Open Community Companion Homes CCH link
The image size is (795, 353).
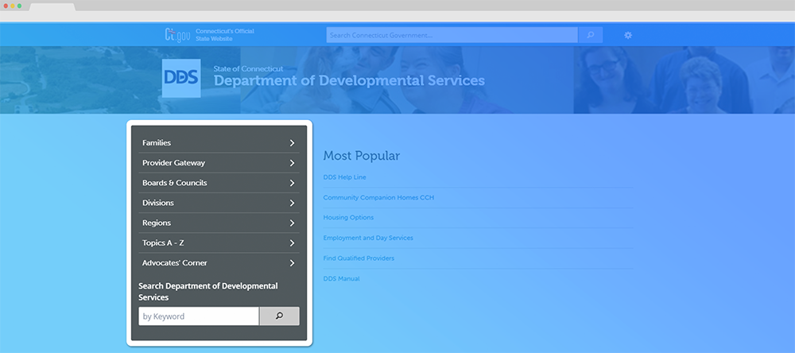tap(378, 197)
